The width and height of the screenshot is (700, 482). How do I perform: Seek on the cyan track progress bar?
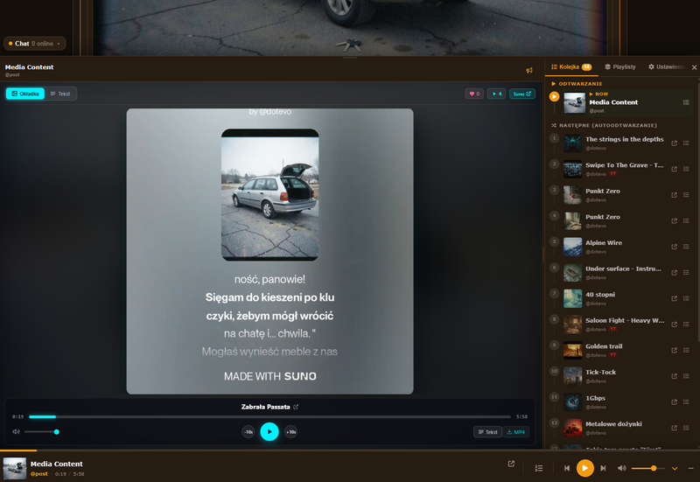(269, 417)
